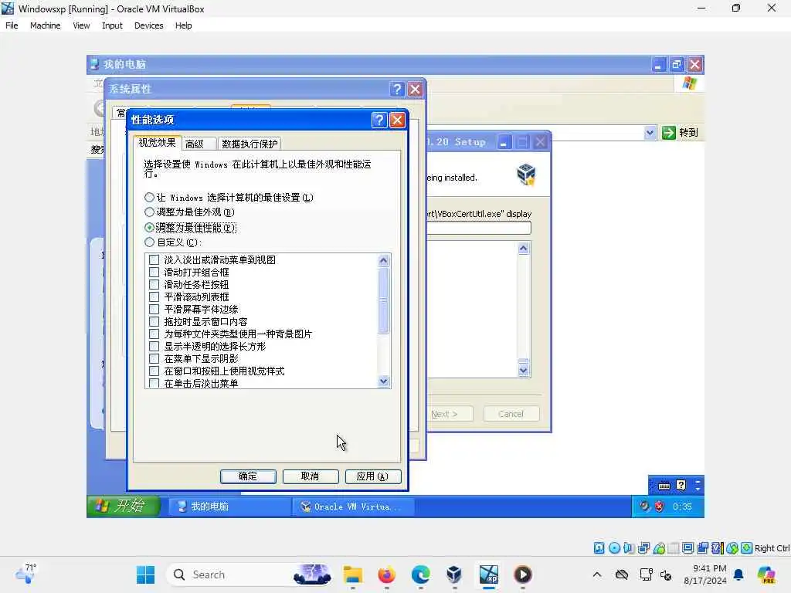Click the recording V indicator icon
791x593 pixels.
(x=717, y=548)
